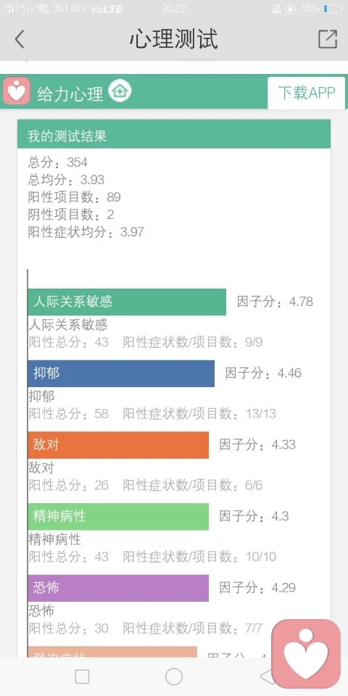Screen dimensions: 348x696
Task: Tap the WiFi signal icon in status bar
Action: [x=43, y=9]
